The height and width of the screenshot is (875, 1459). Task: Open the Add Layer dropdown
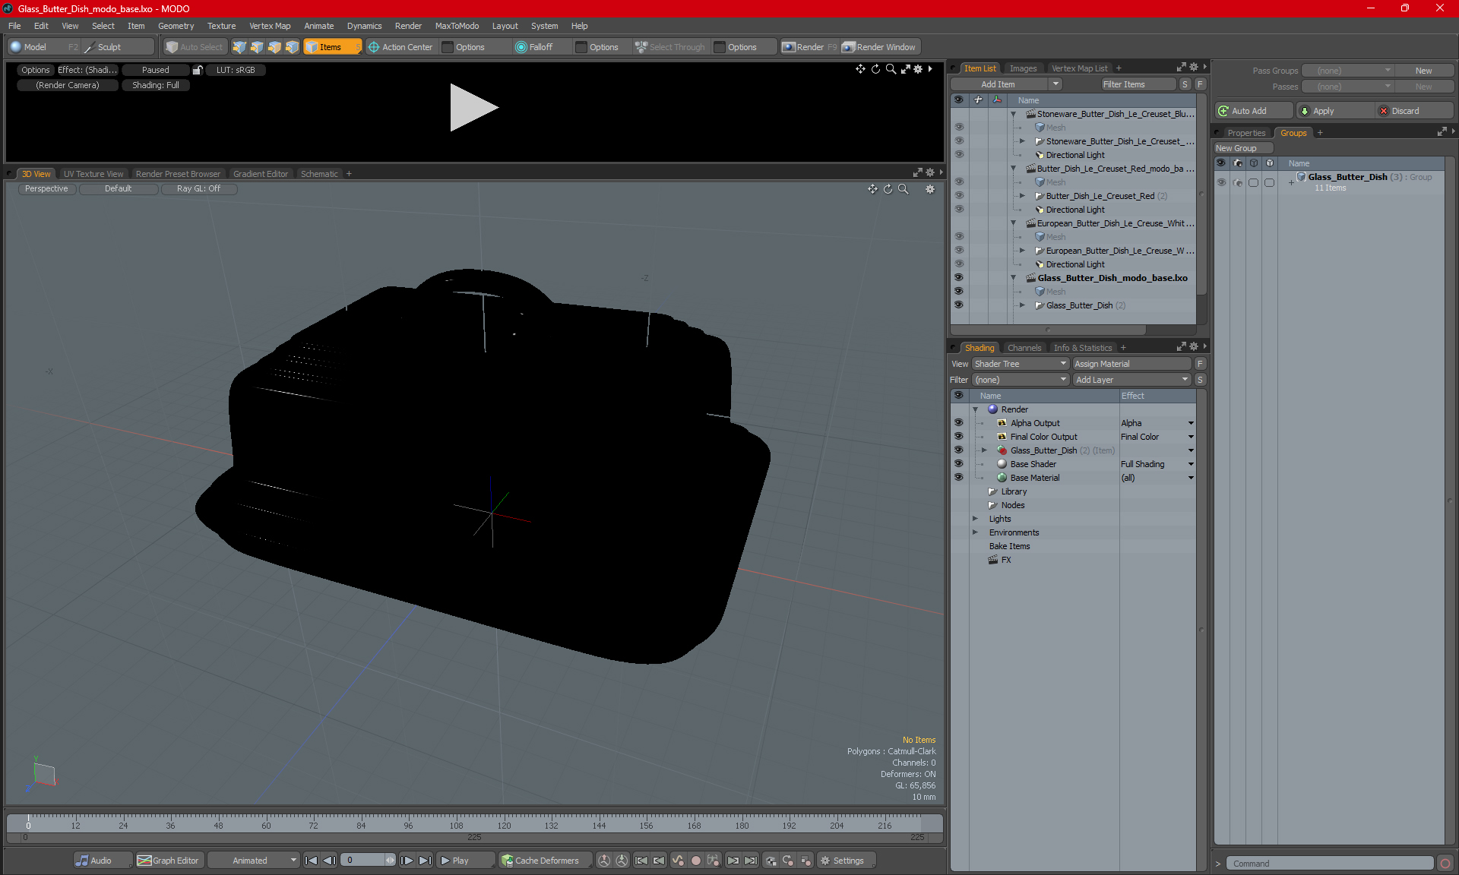(1131, 380)
